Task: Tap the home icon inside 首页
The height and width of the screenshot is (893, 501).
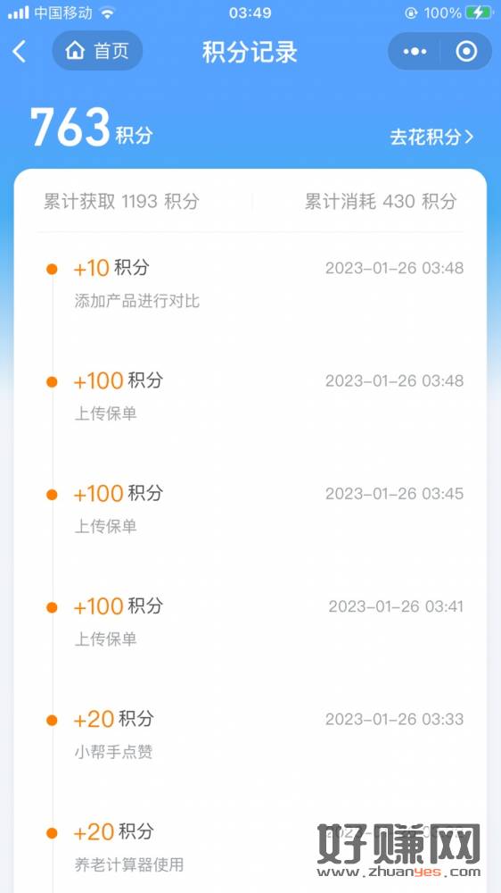Action: (x=75, y=51)
